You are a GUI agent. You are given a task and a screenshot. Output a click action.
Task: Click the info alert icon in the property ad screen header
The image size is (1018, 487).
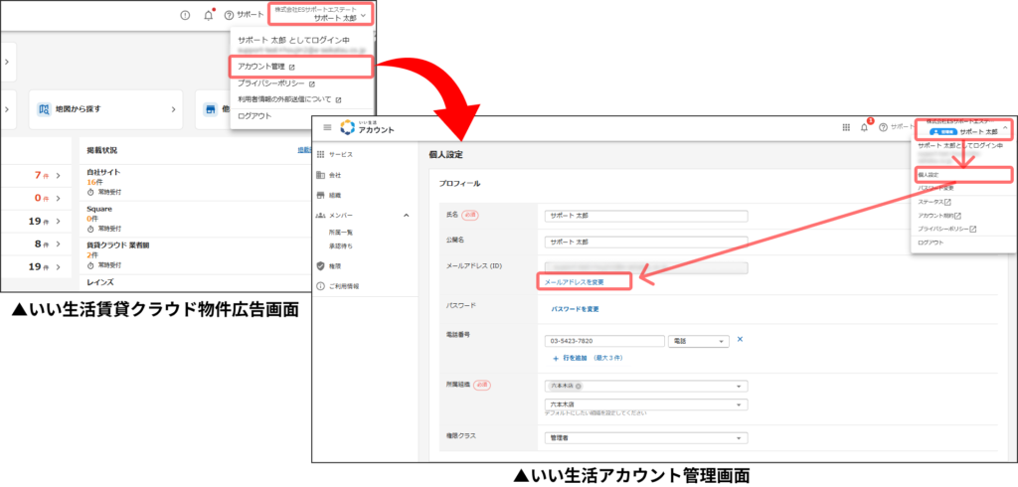[185, 15]
